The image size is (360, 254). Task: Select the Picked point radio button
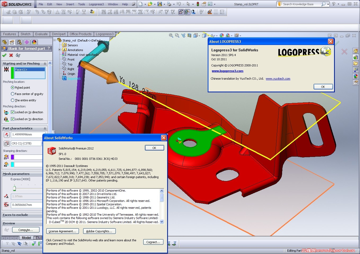click(12, 88)
